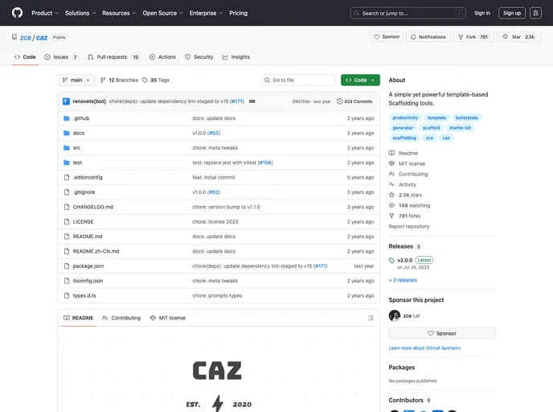The image size is (553, 412).
Task: Click the Sign in link
Action: click(x=482, y=13)
